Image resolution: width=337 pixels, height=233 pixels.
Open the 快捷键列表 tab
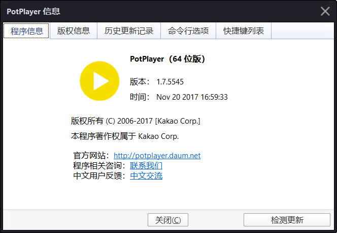pyautogui.click(x=244, y=31)
